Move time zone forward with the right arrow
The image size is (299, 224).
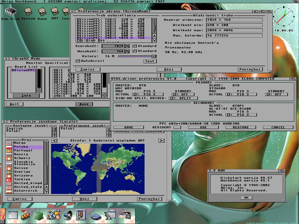[x=161, y=141]
